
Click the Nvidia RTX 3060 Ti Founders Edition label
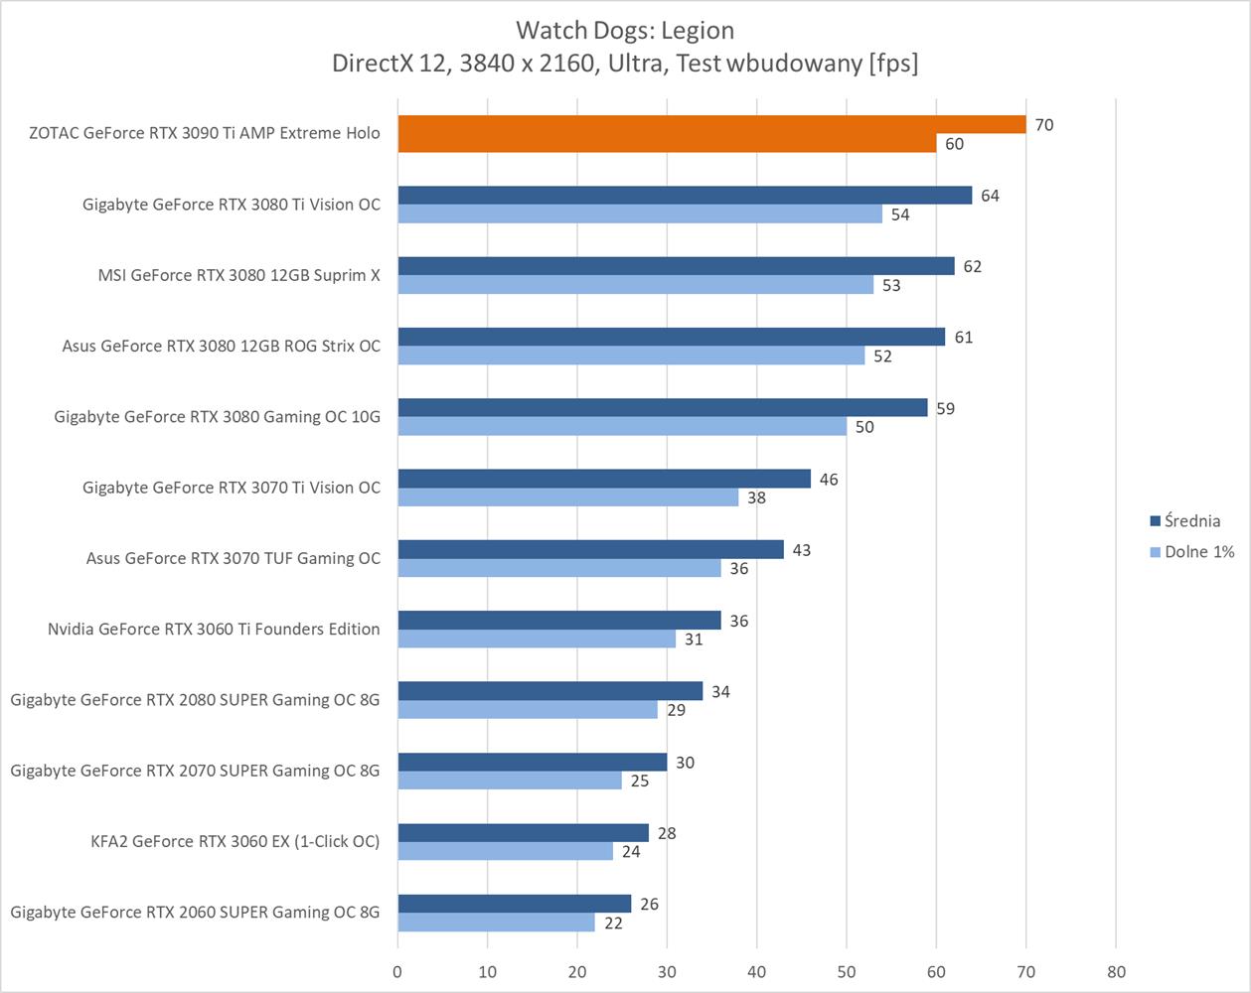click(x=214, y=629)
